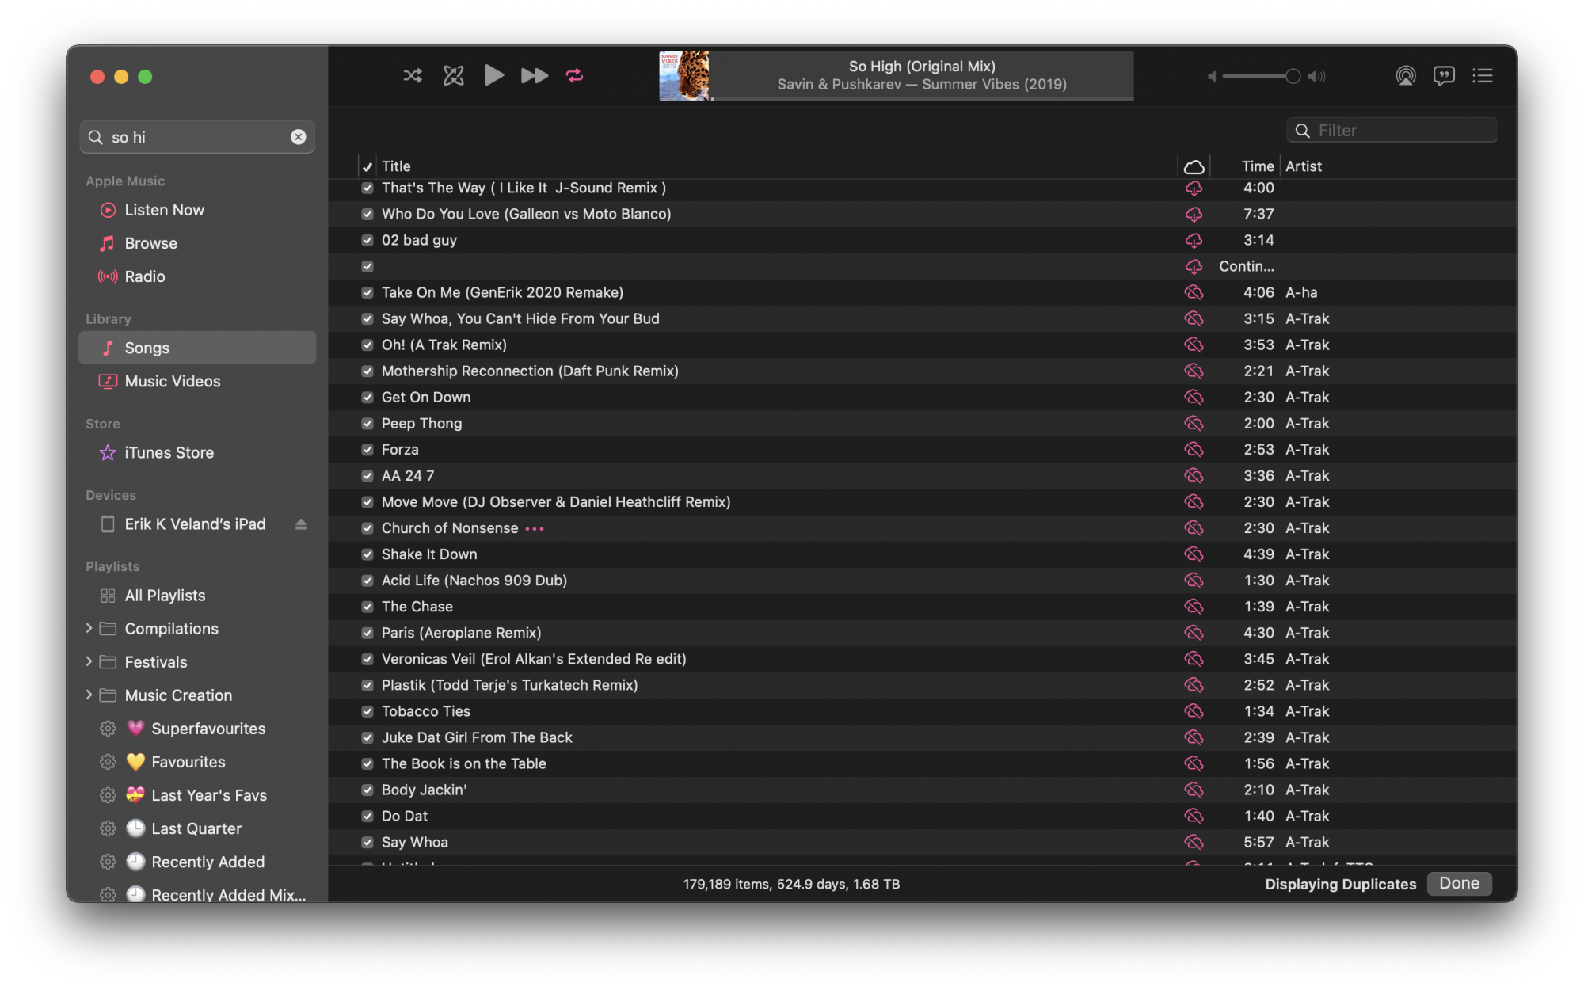The image size is (1584, 990).
Task: Toggle the repeat icon
Action: (x=575, y=76)
